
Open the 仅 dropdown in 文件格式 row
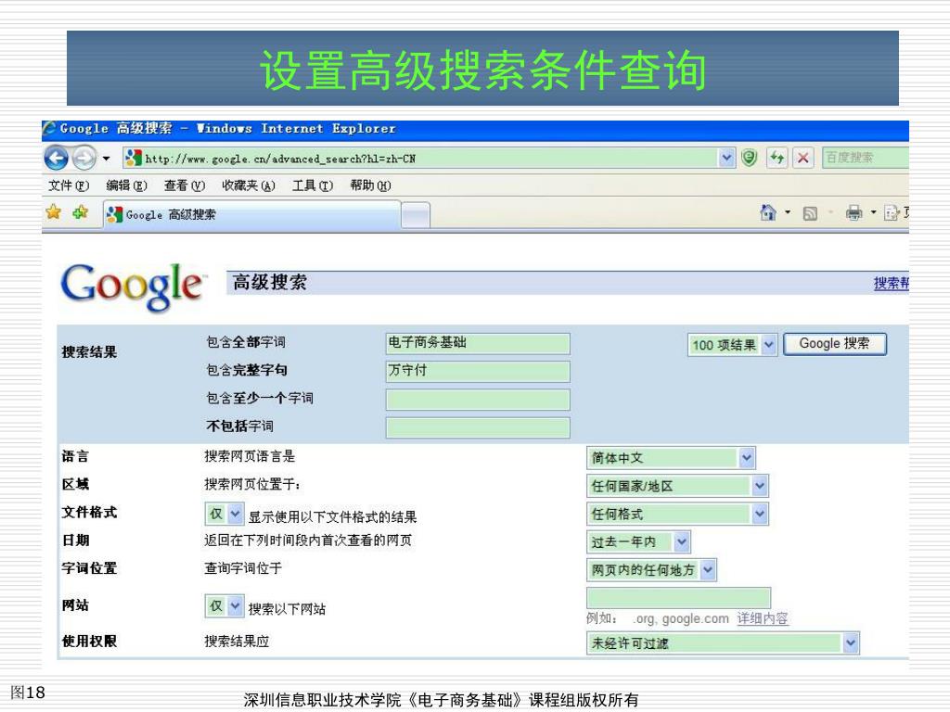pos(225,515)
